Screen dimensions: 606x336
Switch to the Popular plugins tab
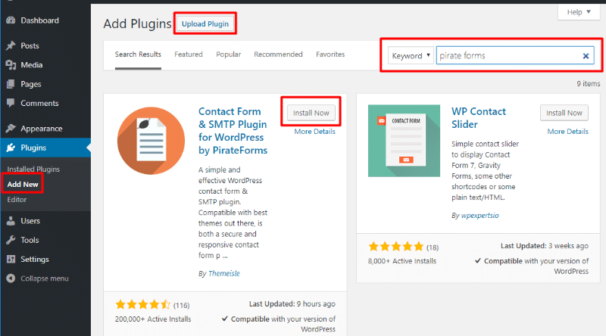point(228,54)
